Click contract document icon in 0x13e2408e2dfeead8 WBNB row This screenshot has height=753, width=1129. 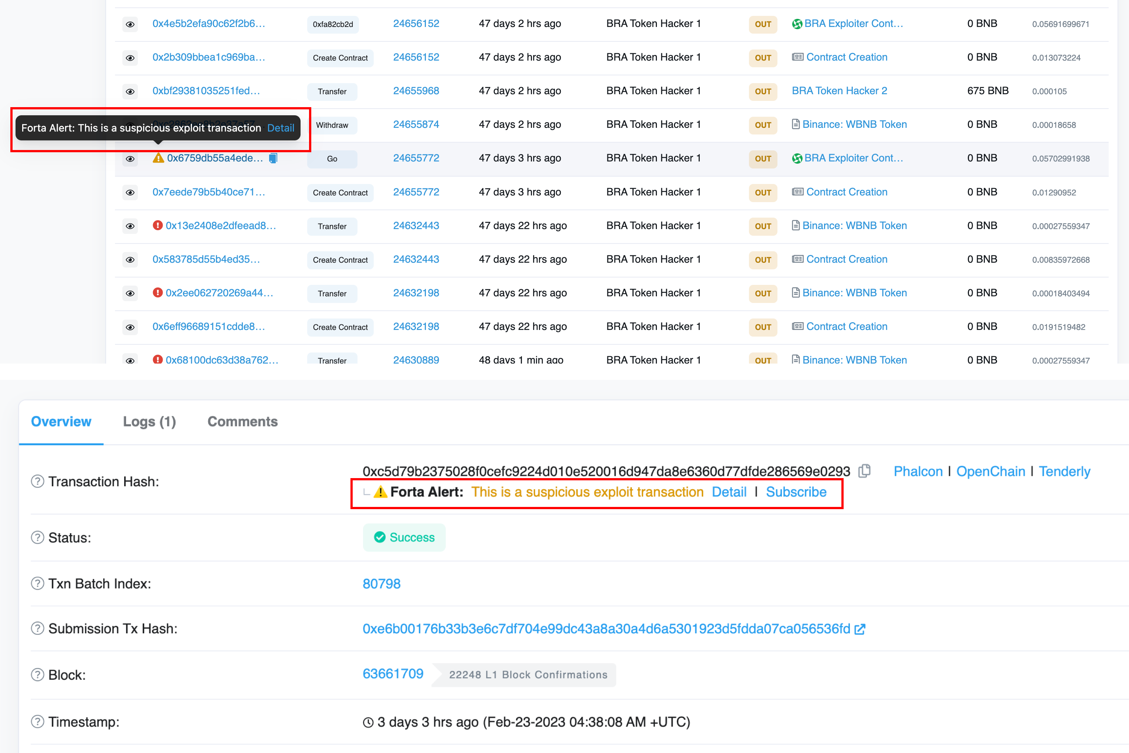(796, 225)
